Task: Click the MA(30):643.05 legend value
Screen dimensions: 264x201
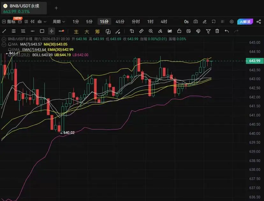Action: (55, 44)
